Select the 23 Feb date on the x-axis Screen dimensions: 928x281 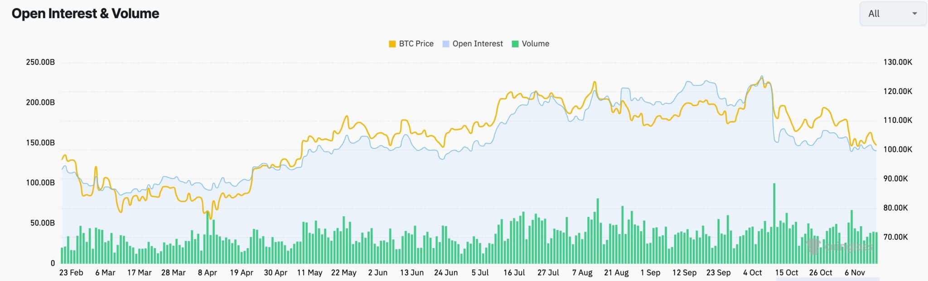[71, 273]
